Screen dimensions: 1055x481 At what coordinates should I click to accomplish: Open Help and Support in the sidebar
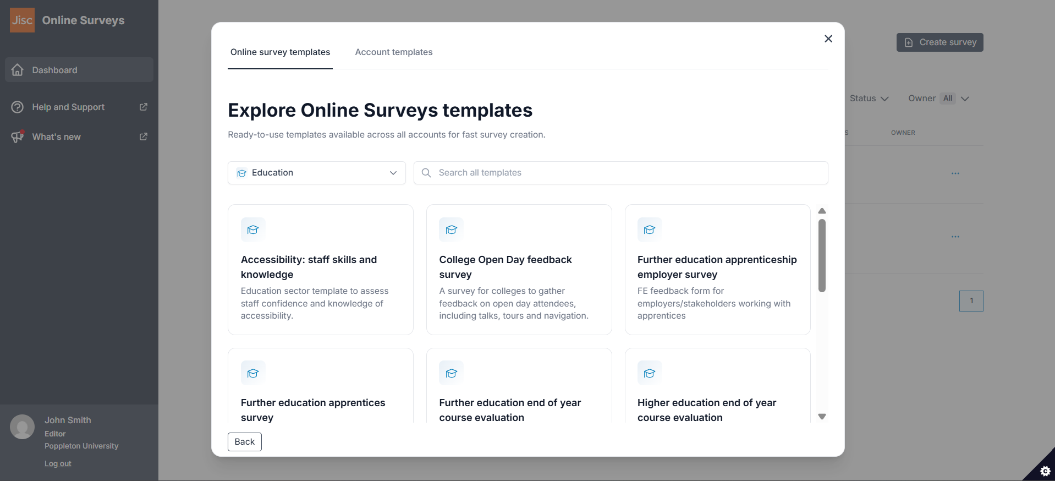click(79, 107)
